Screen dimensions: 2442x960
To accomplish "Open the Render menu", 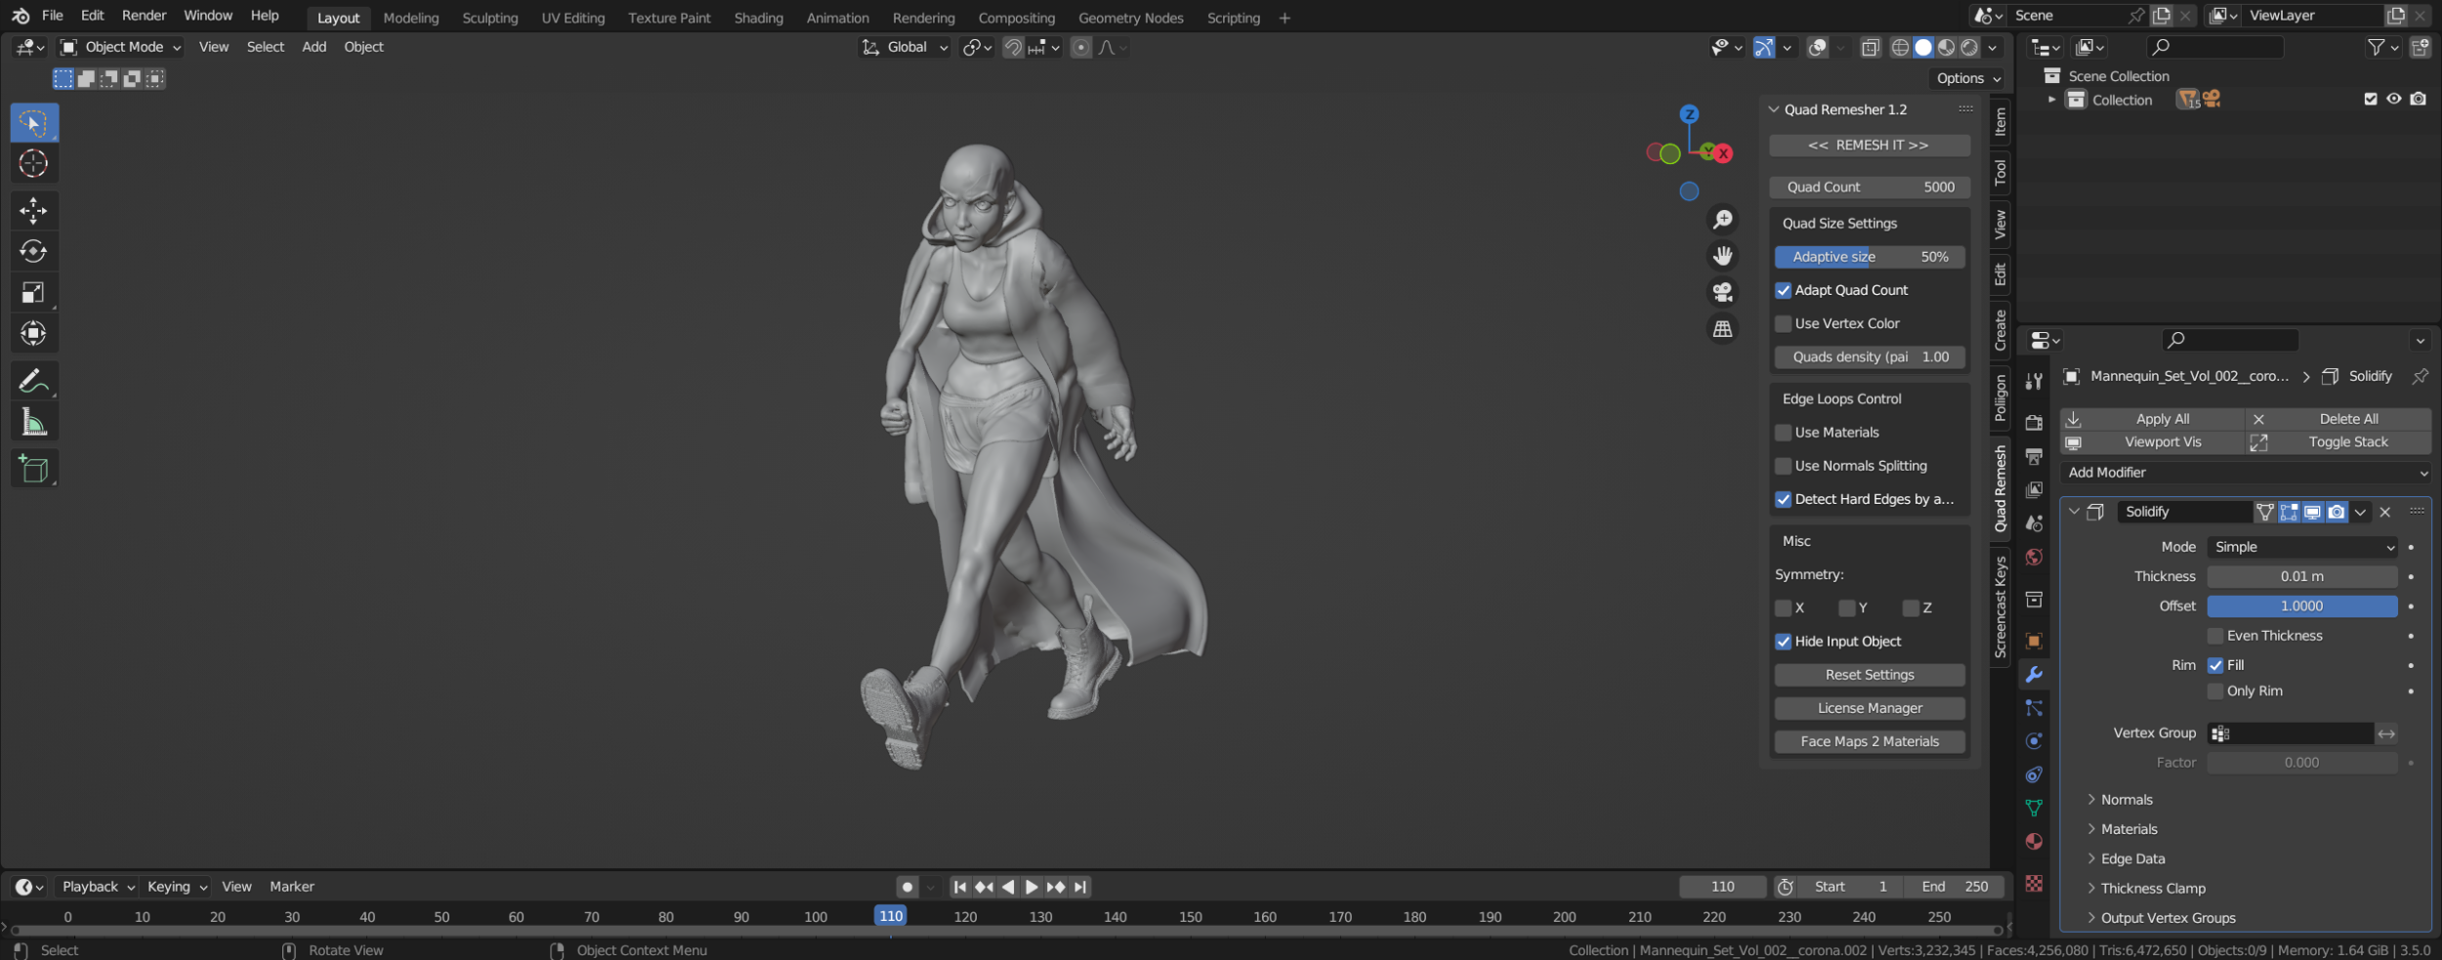I will [144, 16].
